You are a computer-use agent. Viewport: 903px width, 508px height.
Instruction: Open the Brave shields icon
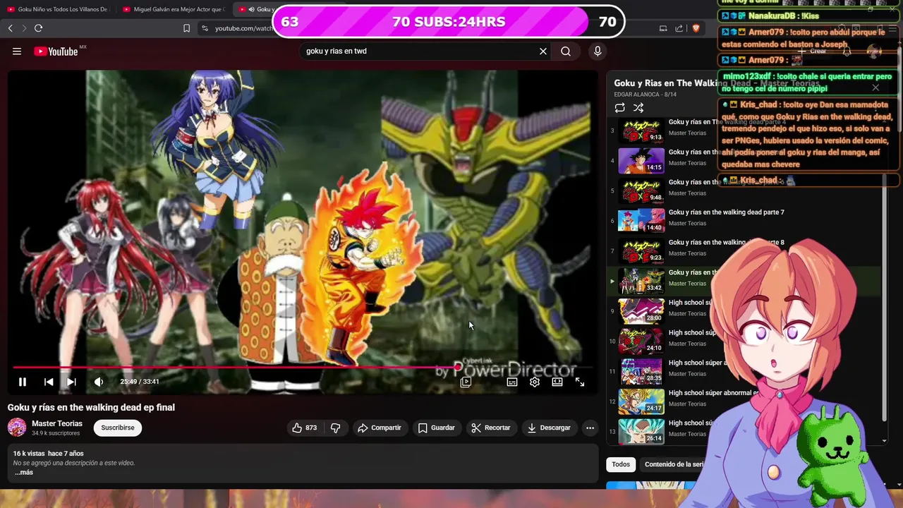coord(696,28)
